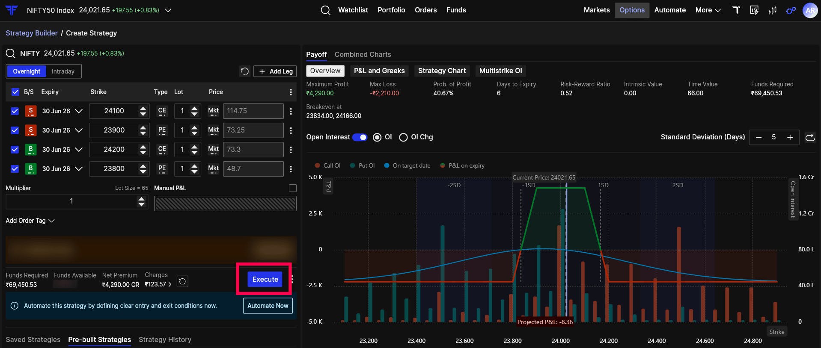Image resolution: width=821 pixels, height=348 pixels.
Task: Click the Add Leg button
Action: click(275, 71)
